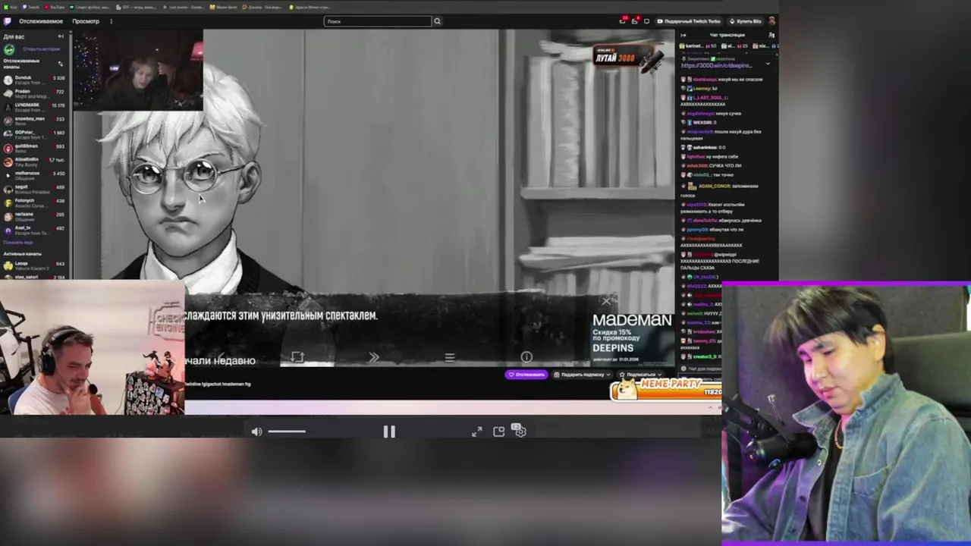This screenshot has width=971, height=546.
Task: Open the prime loot inbox icon with badge 29
Action: click(623, 20)
